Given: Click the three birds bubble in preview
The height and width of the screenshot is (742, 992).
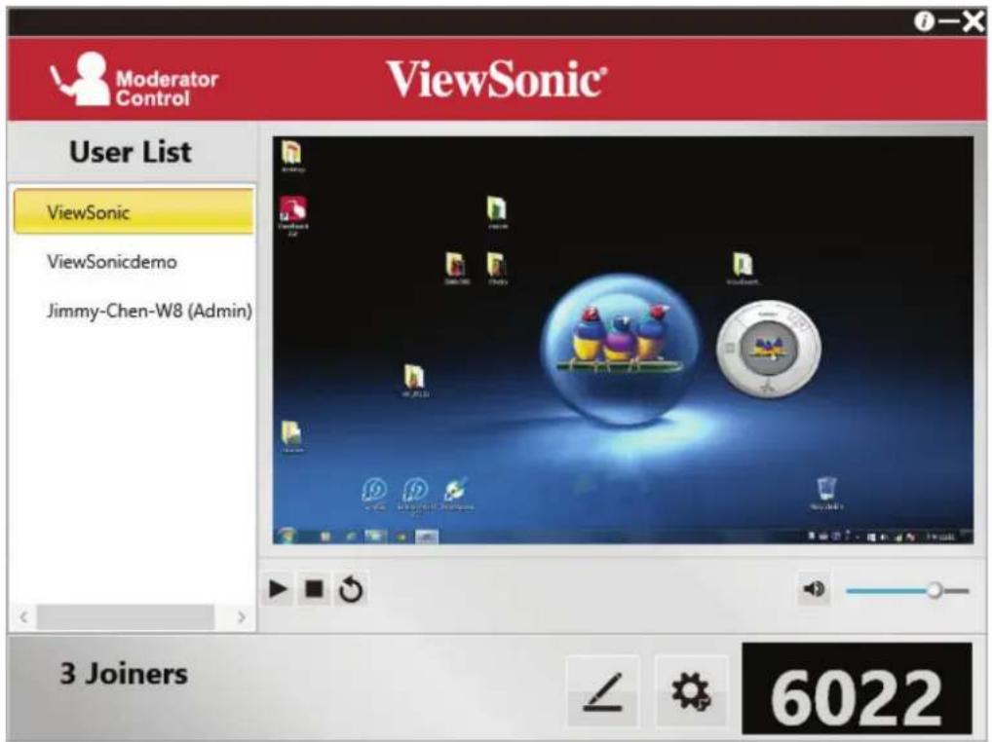Looking at the screenshot, I should [x=621, y=351].
